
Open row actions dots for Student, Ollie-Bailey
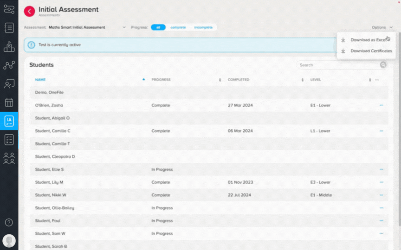(382, 208)
